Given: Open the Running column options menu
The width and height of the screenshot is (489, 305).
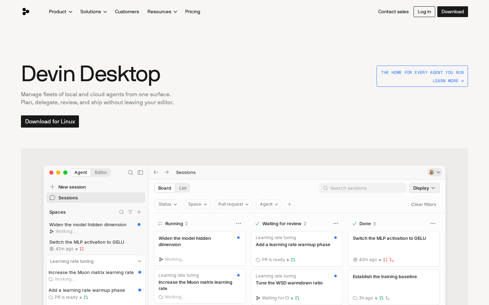Looking at the screenshot, I should (x=239, y=223).
